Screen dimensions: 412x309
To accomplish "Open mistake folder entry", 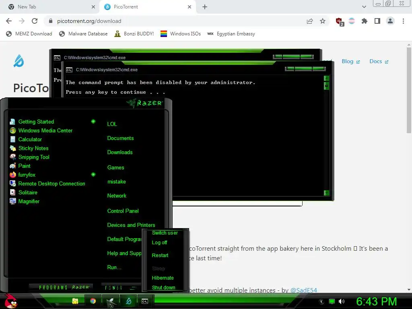I will pos(116,182).
